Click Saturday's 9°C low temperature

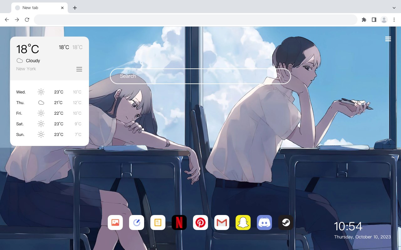(x=78, y=124)
